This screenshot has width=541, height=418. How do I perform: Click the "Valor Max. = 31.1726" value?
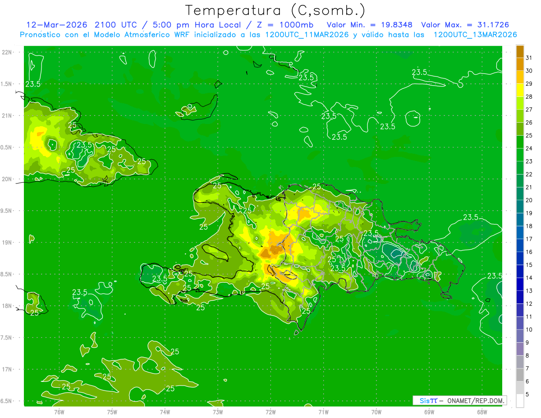[466, 25]
